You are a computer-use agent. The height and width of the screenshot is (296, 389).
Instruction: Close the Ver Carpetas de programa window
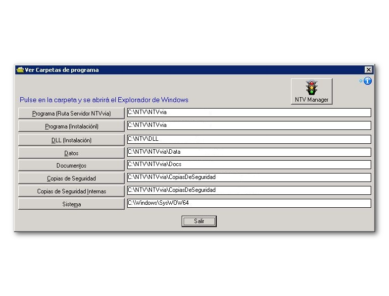(368, 70)
